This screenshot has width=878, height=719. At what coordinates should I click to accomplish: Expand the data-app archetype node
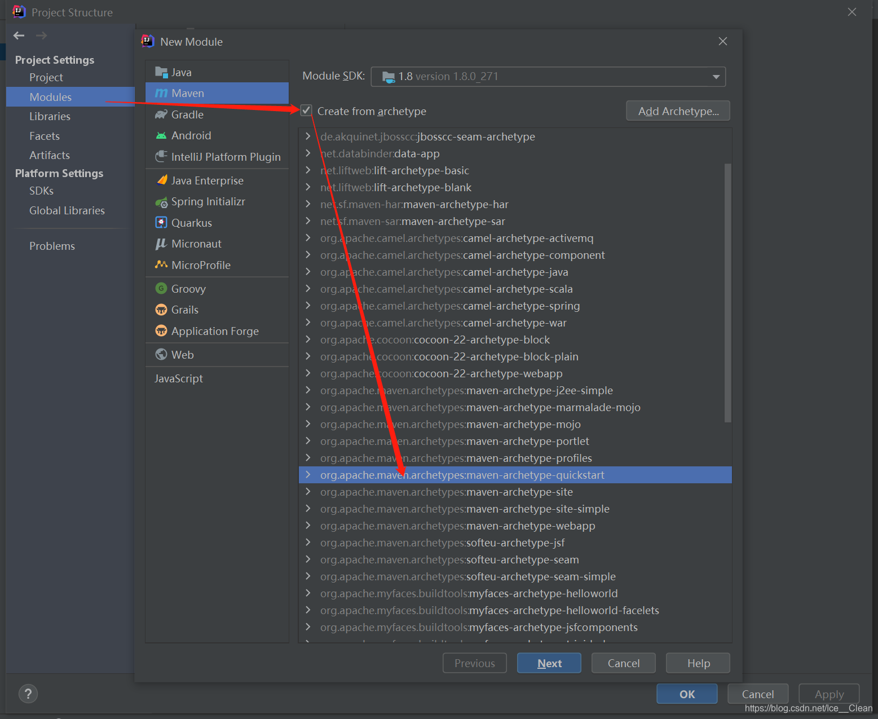(308, 153)
